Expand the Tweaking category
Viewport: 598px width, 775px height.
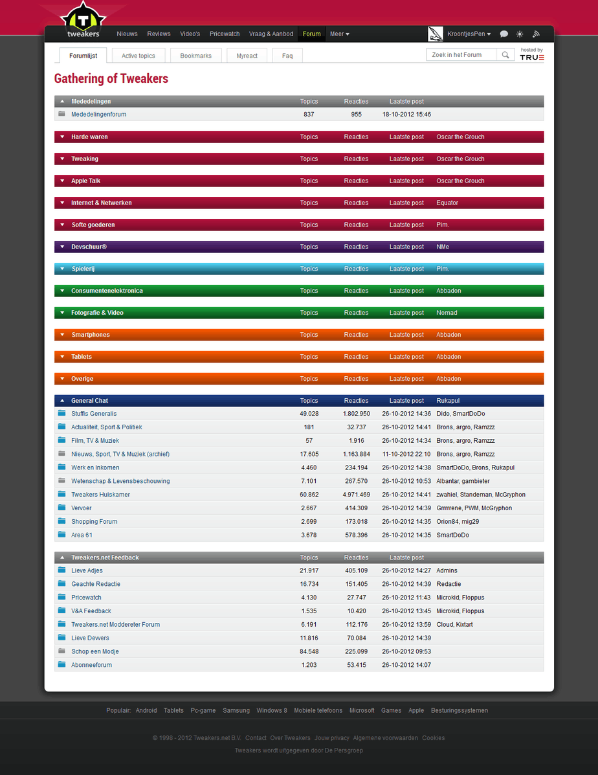pyautogui.click(x=62, y=159)
